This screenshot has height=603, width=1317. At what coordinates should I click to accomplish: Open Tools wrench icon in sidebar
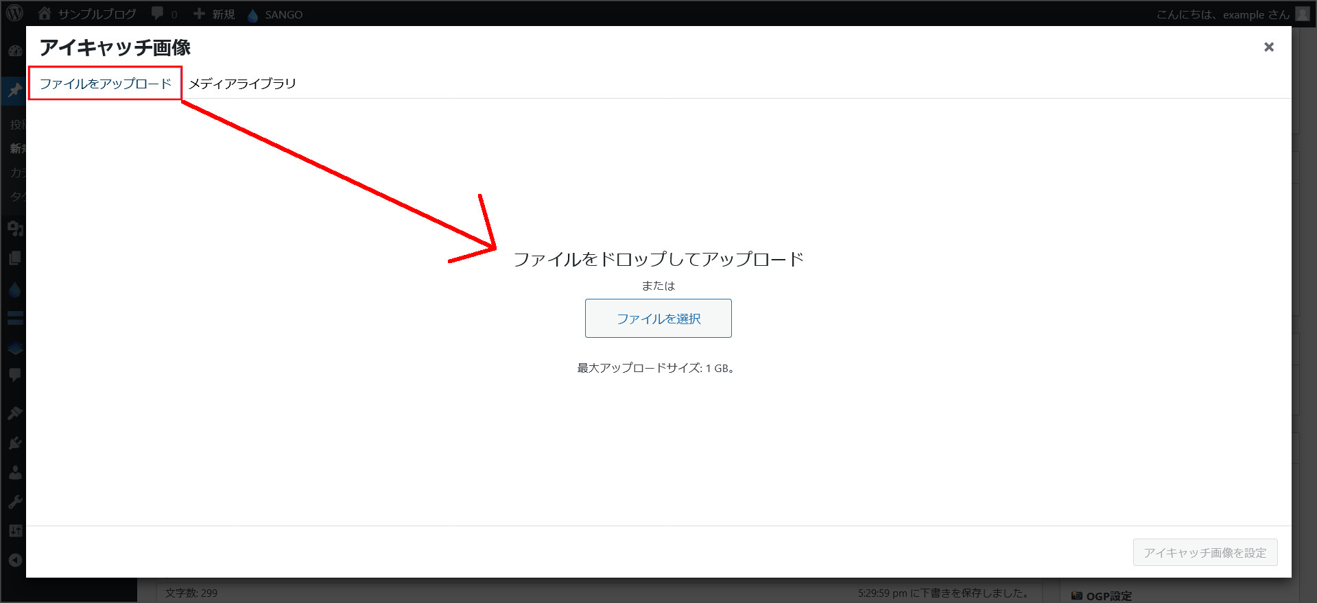point(14,502)
